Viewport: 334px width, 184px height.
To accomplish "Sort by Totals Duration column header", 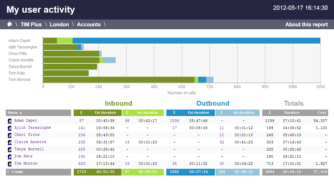I will [292, 113].
